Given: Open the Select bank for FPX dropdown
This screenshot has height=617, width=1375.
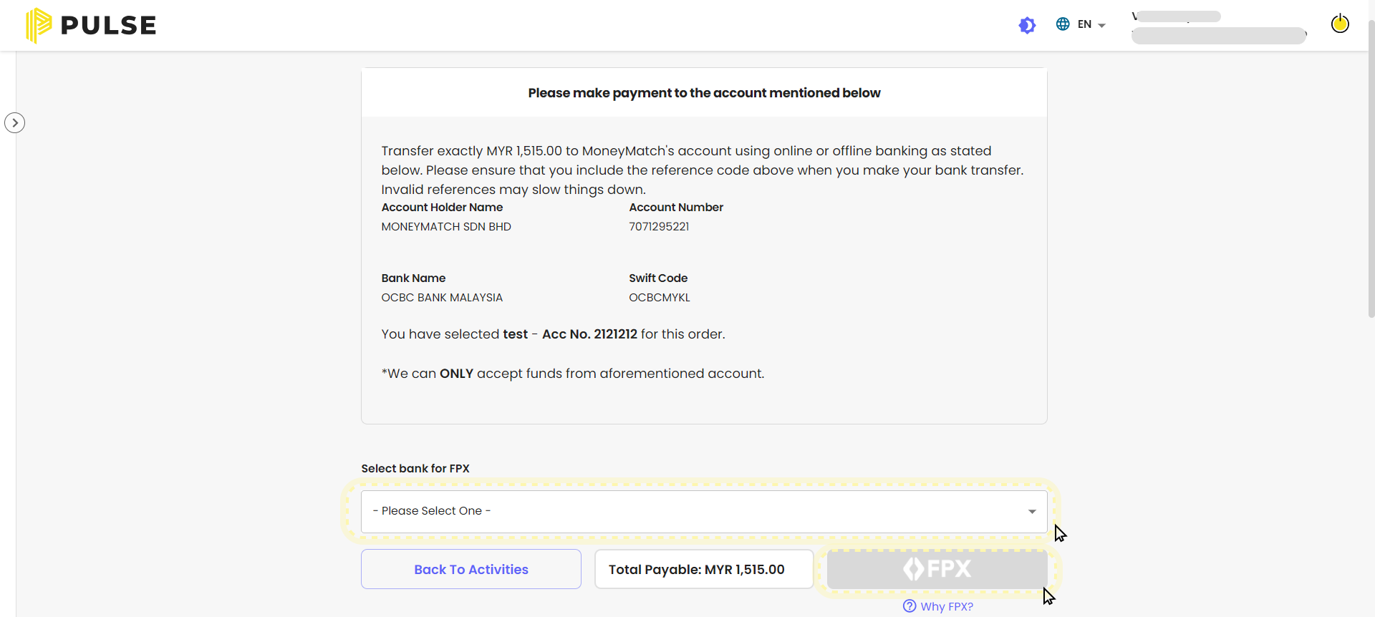Looking at the screenshot, I should pyautogui.click(x=704, y=511).
